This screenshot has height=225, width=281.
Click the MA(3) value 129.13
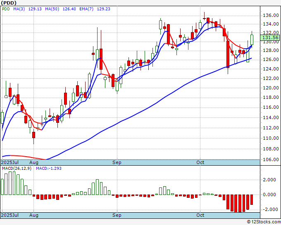[35, 9]
